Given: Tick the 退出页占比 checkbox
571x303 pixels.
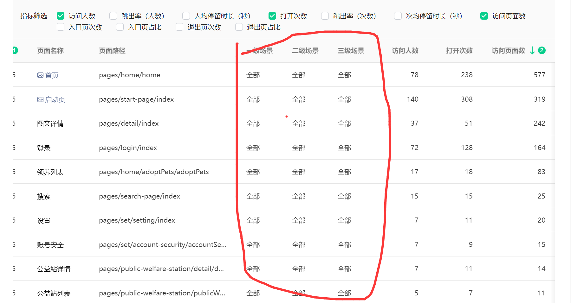Looking at the screenshot, I should point(239,27).
